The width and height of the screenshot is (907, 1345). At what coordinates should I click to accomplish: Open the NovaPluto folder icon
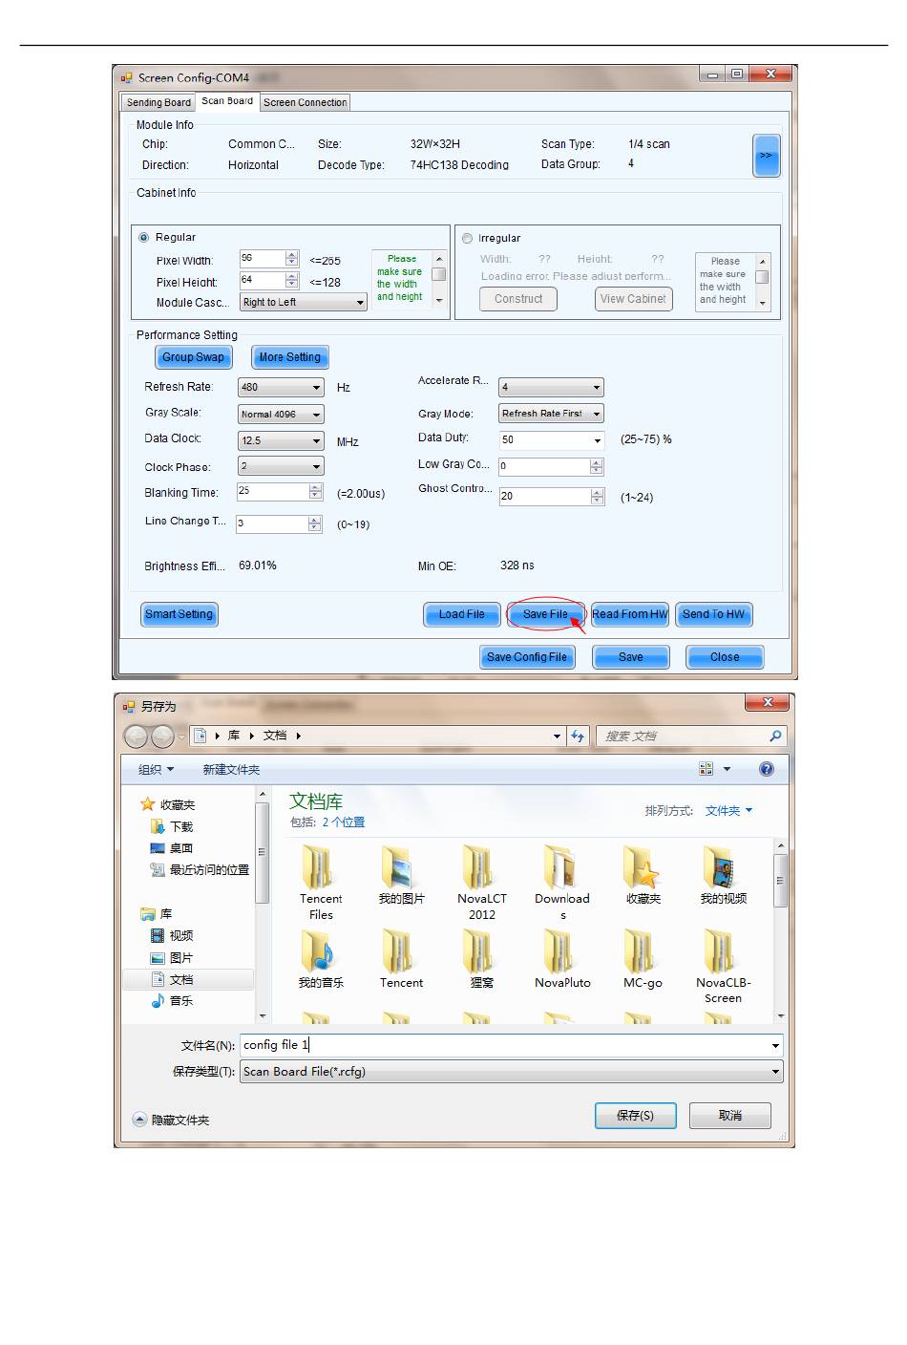point(561,951)
